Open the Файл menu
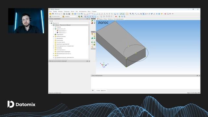 50,12
